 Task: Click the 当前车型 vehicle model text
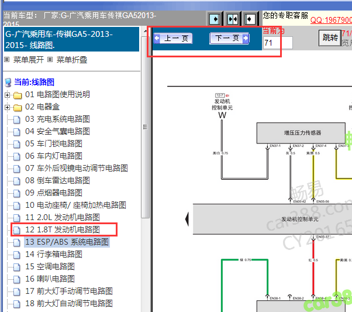coord(80,18)
